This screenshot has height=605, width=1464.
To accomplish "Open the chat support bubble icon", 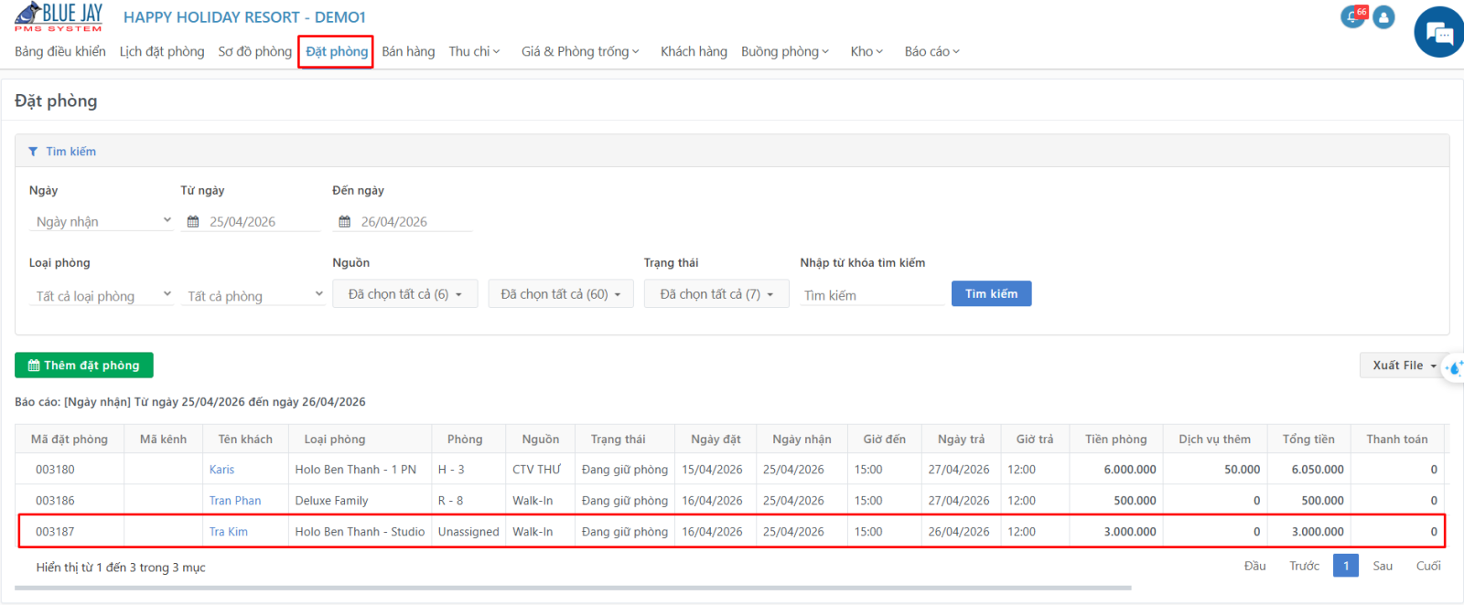I will tap(1439, 33).
